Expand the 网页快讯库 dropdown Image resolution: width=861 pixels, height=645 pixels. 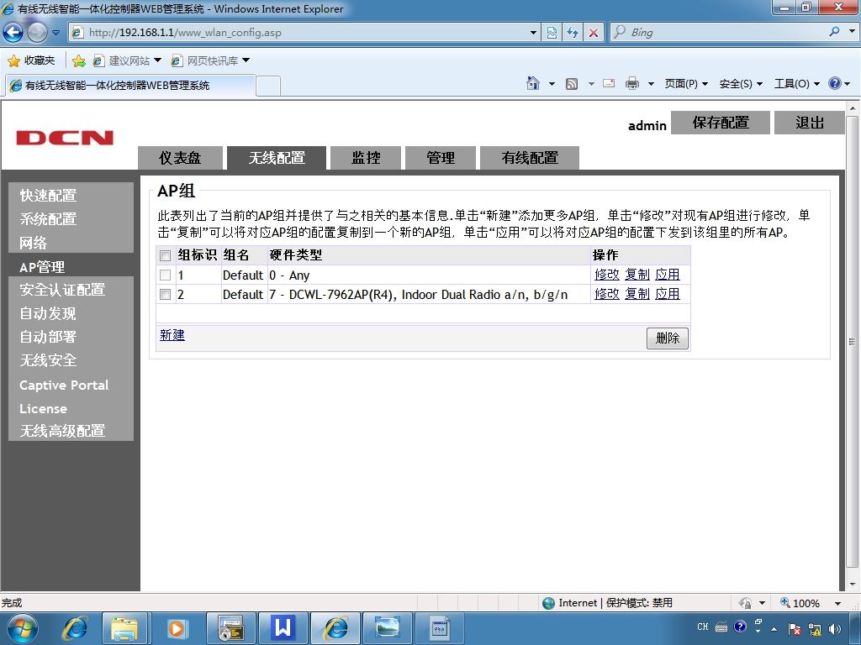[x=246, y=60]
